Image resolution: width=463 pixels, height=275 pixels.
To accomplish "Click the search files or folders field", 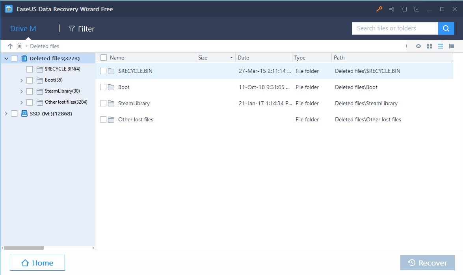I will point(394,28).
